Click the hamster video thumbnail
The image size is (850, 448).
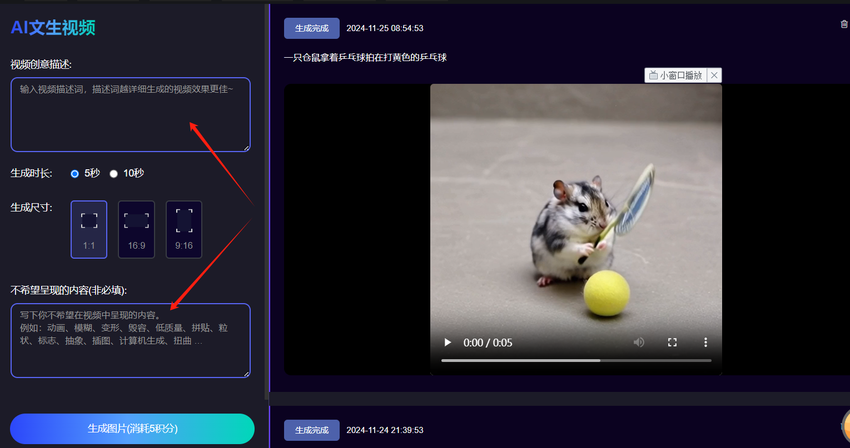[576, 211]
